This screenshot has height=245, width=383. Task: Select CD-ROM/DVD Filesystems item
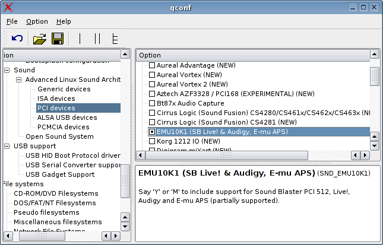[56, 193]
